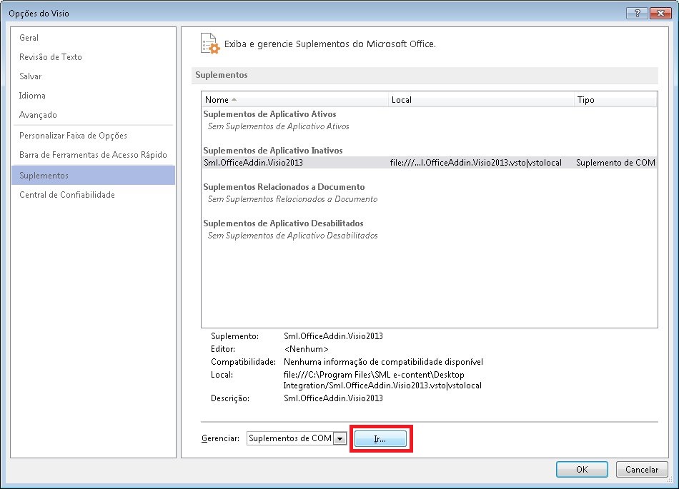Click the Suplementos gear icon near the header

click(209, 44)
